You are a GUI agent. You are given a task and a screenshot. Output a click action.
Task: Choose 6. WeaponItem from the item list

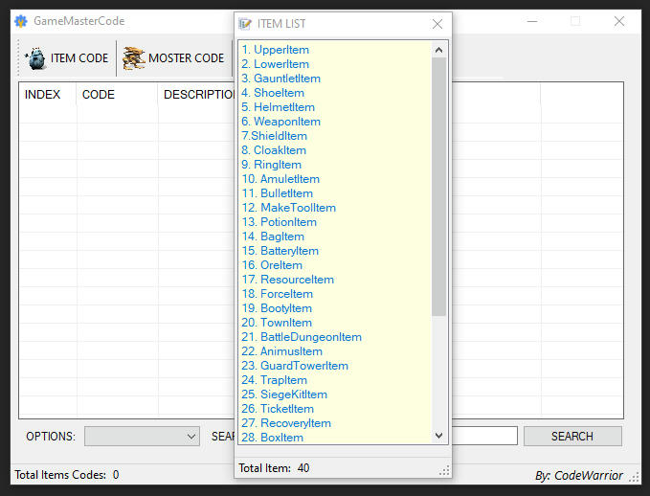[281, 122]
